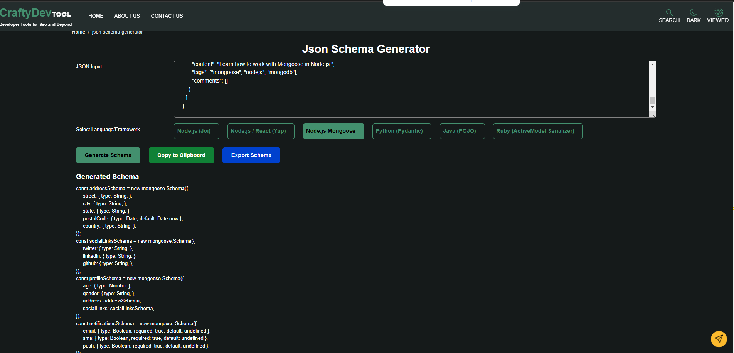Screen dimensions: 734x353
Task: Select Python (Pydantic) framework
Action: click(x=402, y=131)
